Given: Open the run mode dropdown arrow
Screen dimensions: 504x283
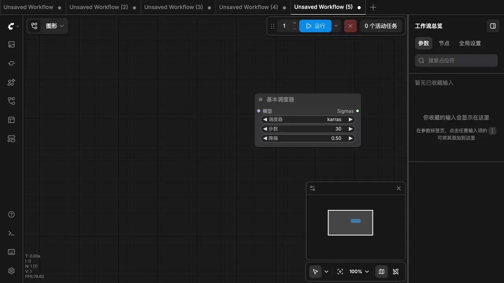Looking at the screenshot, I should pos(336,26).
